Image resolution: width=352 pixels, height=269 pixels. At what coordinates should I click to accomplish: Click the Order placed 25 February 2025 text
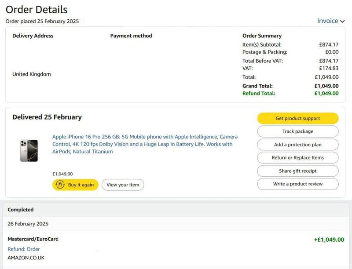[42, 21]
